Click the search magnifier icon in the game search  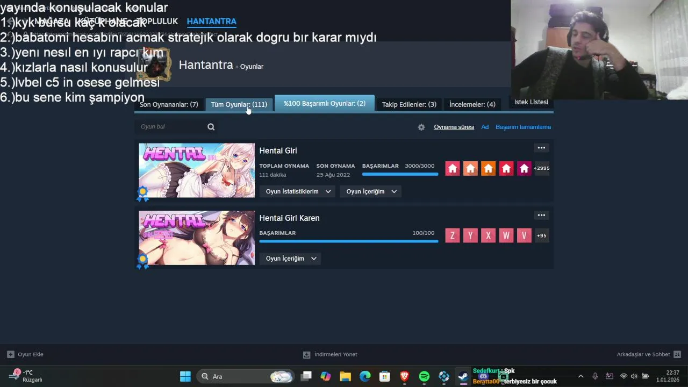pyautogui.click(x=211, y=127)
